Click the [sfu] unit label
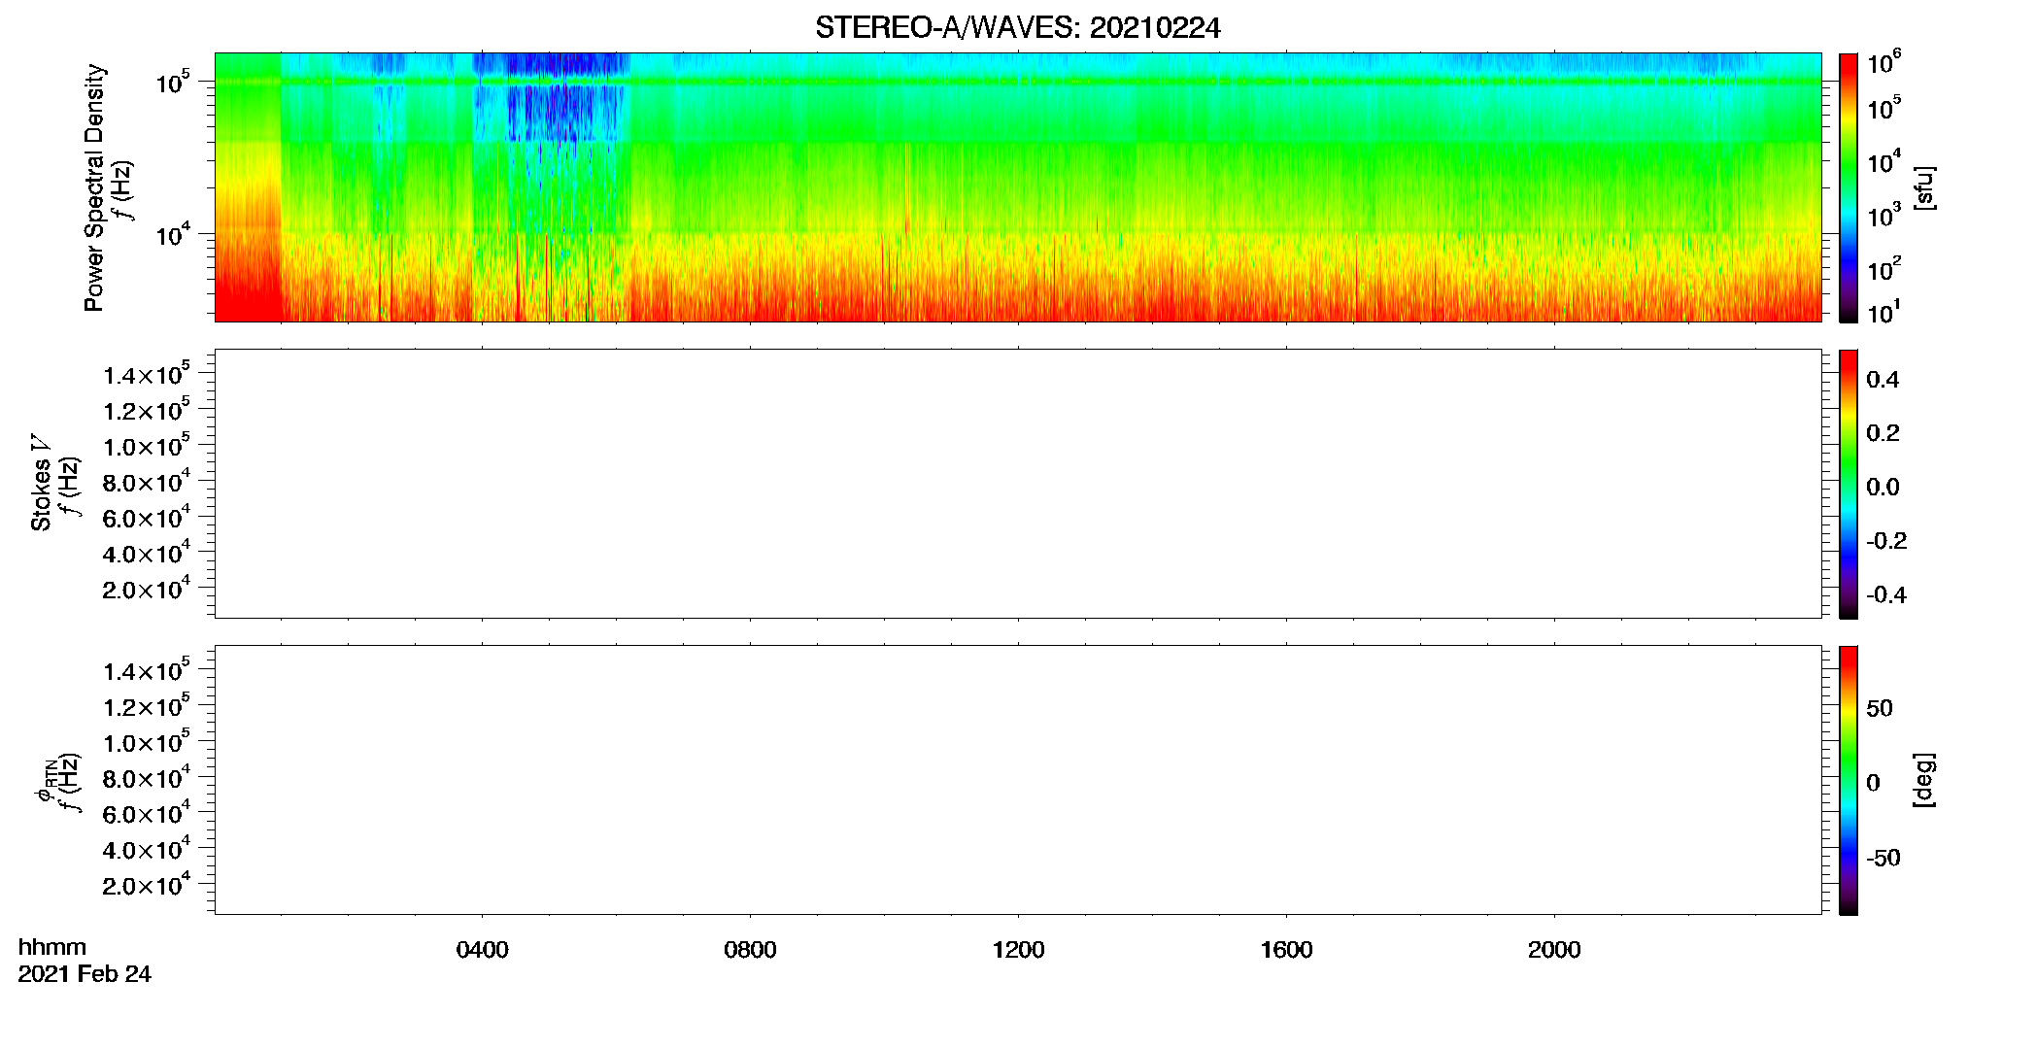The height and width of the screenshot is (1049, 2036). coord(1924,187)
